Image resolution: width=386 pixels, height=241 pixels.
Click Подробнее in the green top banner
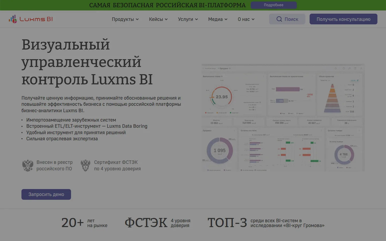click(274, 5)
